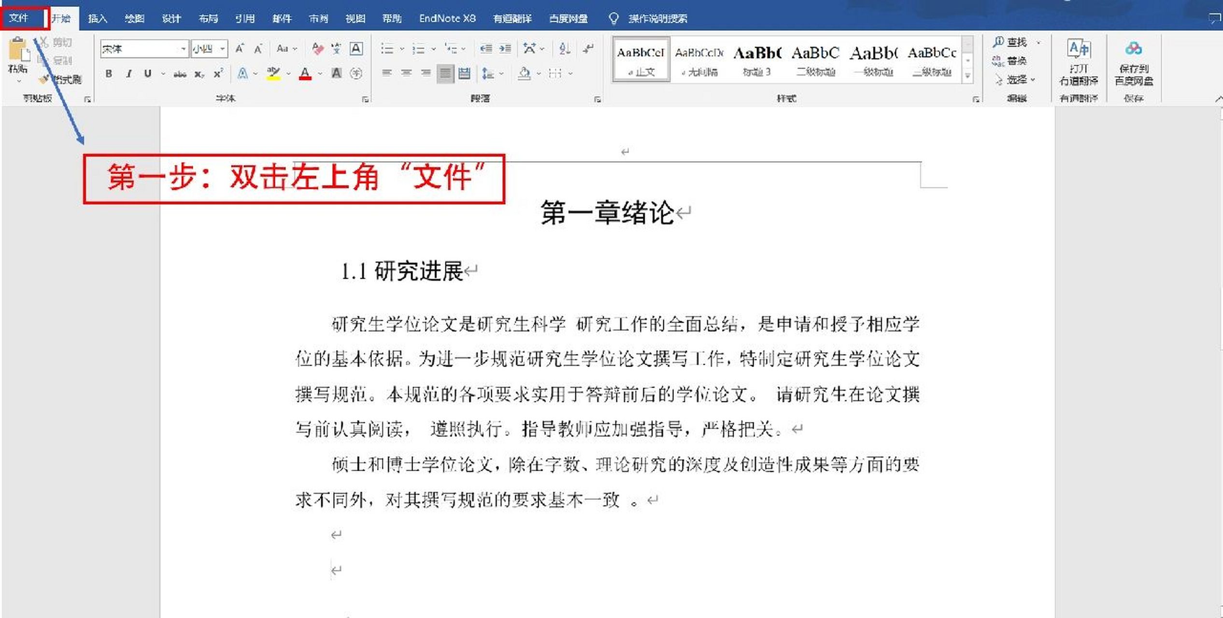Toggle bold formatting on selected text
The width and height of the screenshot is (1223, 618).
(x=109, y=73)
